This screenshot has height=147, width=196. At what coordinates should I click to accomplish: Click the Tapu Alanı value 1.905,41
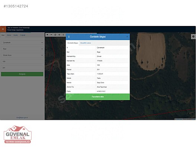(100, 74)
